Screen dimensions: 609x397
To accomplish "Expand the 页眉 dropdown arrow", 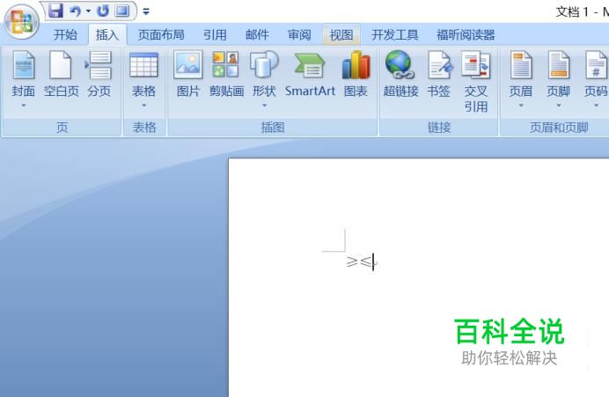I will coord(521,106).
